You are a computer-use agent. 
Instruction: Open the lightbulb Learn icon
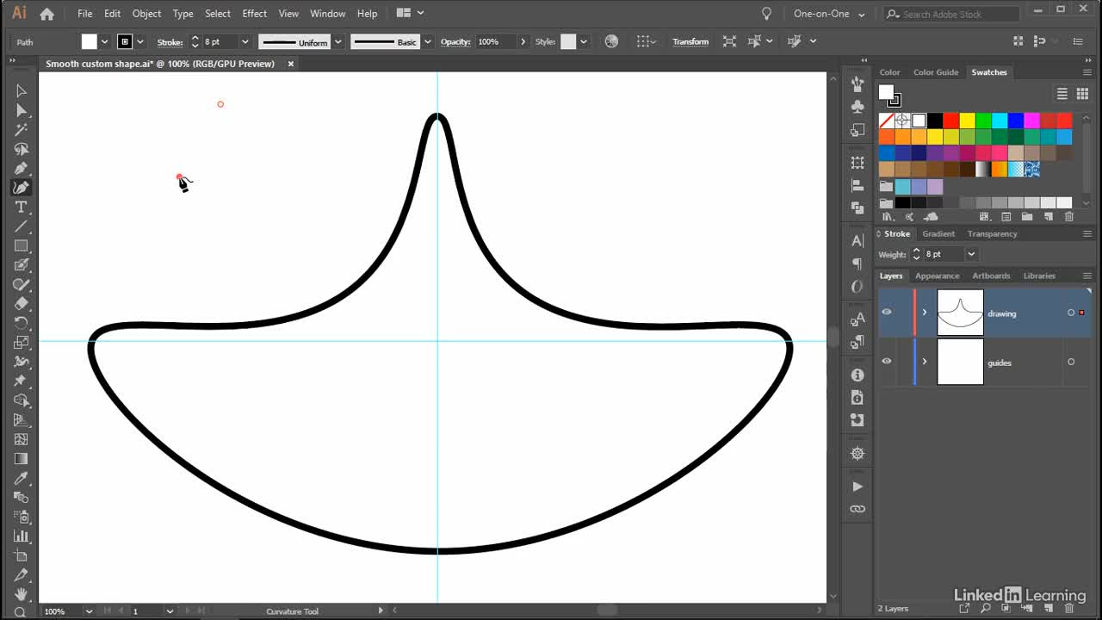766,14
